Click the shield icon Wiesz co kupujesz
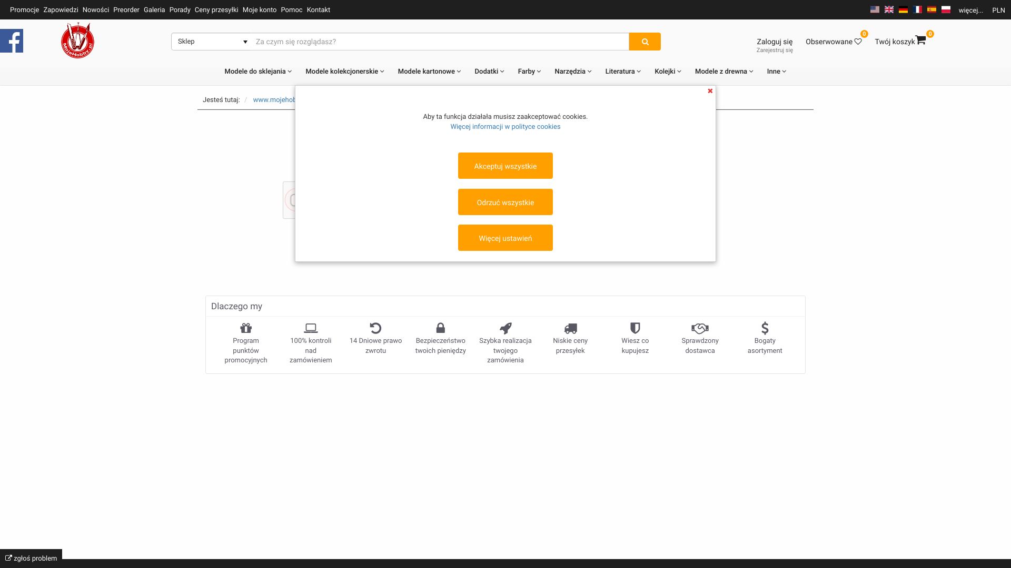This screenshot has width=1011, height=568. (x=635, y=328)
